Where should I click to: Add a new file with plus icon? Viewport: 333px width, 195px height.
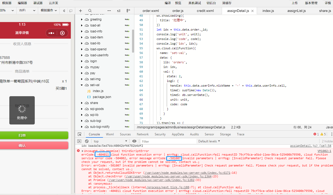point(80,11)
